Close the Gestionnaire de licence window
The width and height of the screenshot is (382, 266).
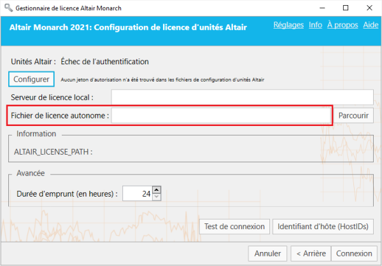tap(371, 8)
